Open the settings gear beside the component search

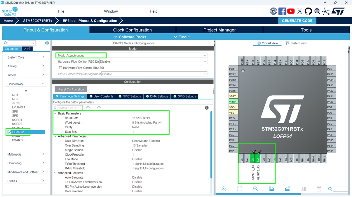pos(47,43)
